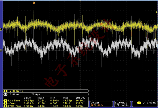
Task: Click the Peak-Peak std dev 3.72m
Action: point(80,106)
